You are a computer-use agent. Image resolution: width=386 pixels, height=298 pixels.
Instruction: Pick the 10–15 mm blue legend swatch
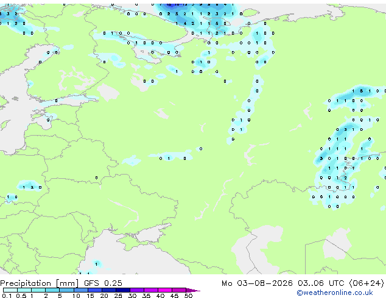pyautogui.click(x=80, y=290)
